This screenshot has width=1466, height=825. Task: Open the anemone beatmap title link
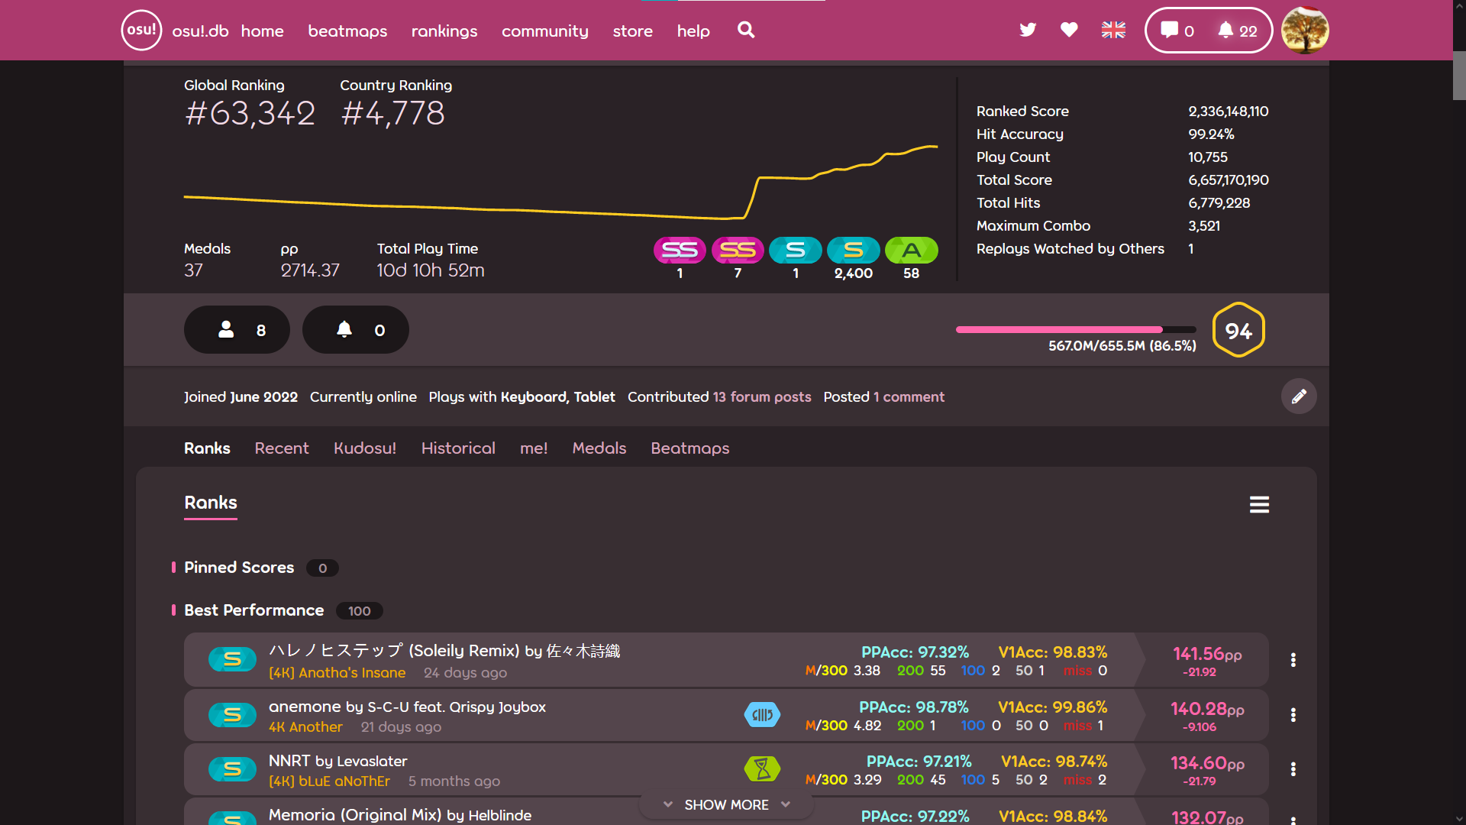tap(407, 707)
